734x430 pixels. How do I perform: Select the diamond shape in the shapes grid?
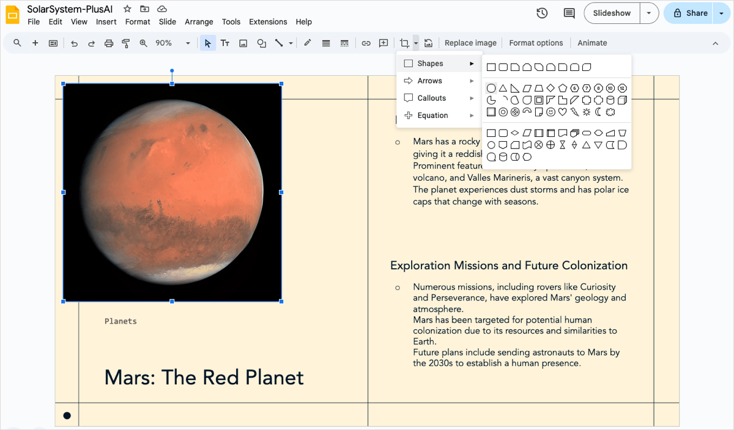pyautogui.click(x=550, y=88)
